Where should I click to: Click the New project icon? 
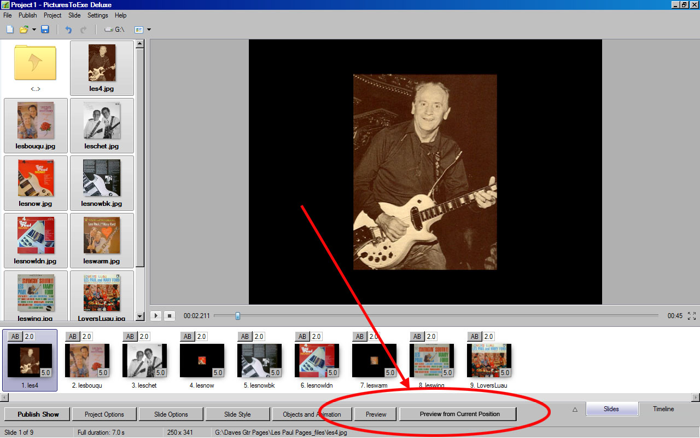(x=10, y=30)
